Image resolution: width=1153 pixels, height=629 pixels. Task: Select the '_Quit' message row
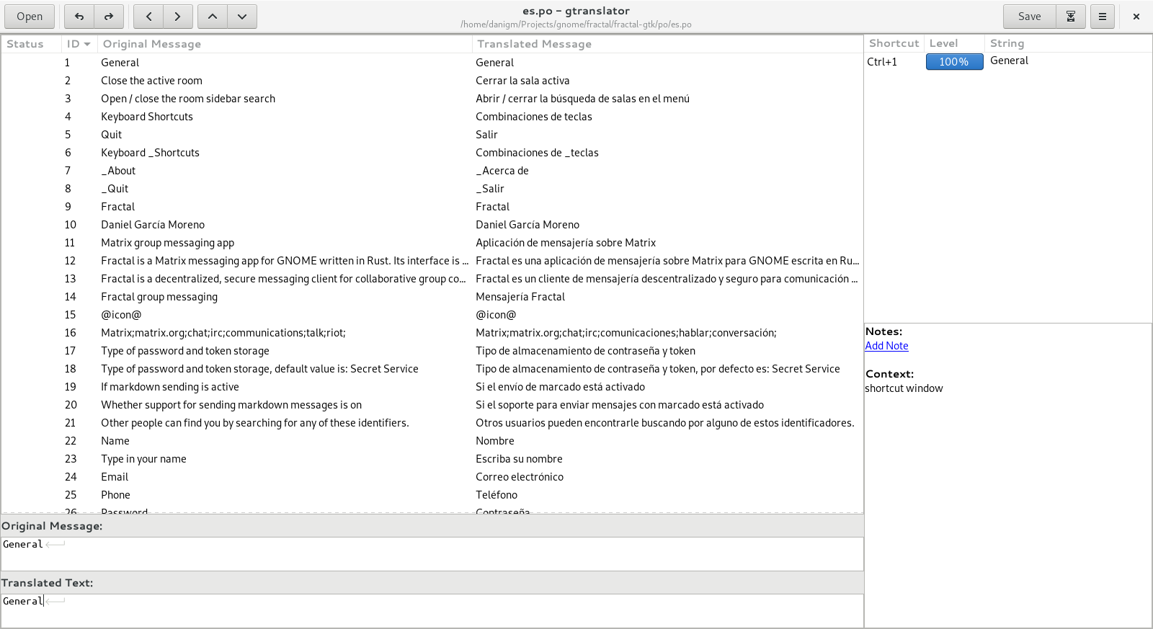[x=432, y=189]
